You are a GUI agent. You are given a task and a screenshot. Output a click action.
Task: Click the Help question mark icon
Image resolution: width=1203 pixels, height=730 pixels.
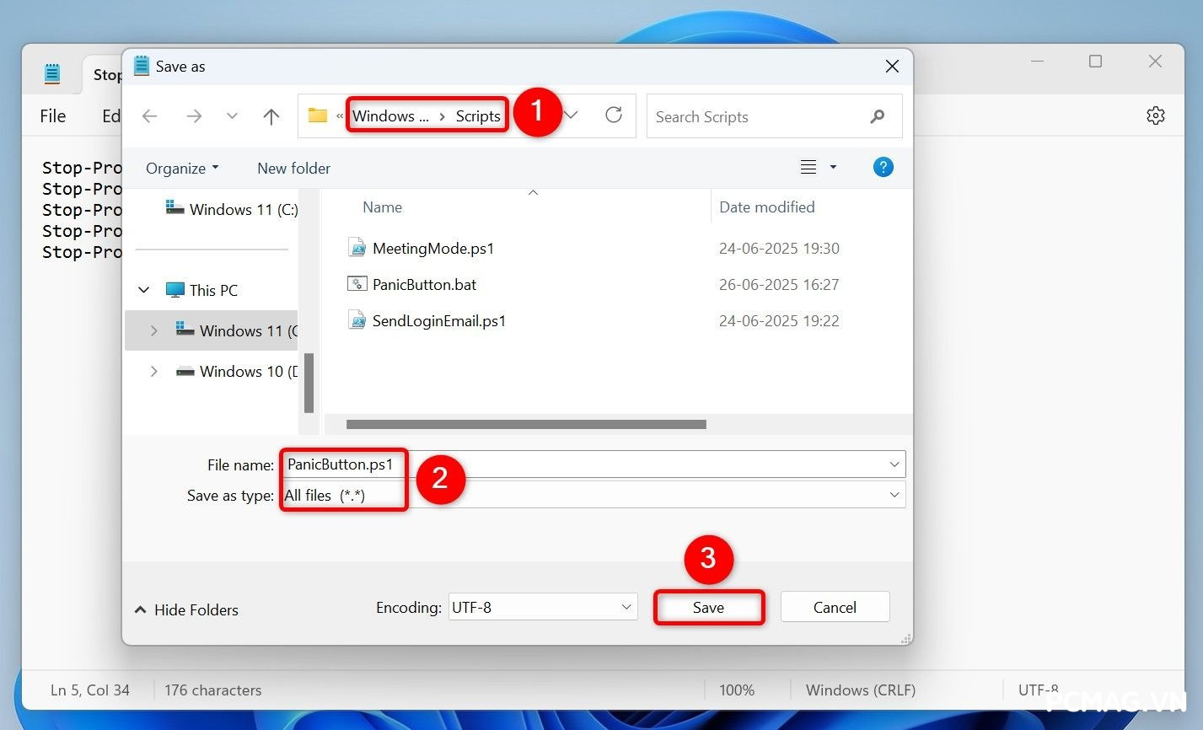pos(883,167)
